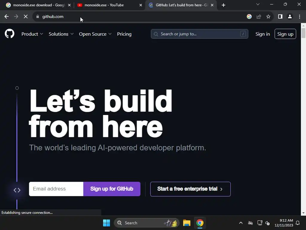Focus the Email address field
This screenshot has width=306, height=230.
coord(56,189)
